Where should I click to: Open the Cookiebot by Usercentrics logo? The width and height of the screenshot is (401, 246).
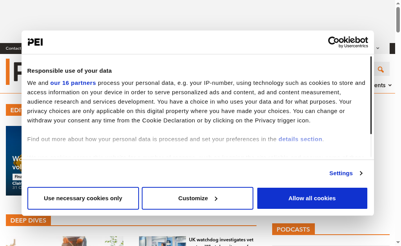click(348, 42)
